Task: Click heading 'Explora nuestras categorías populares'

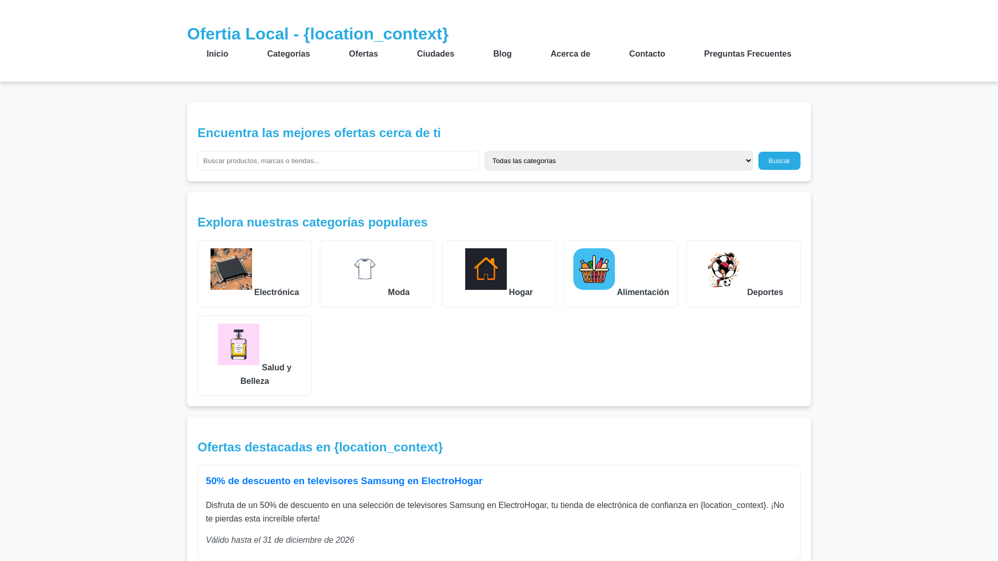Action: 312,222
